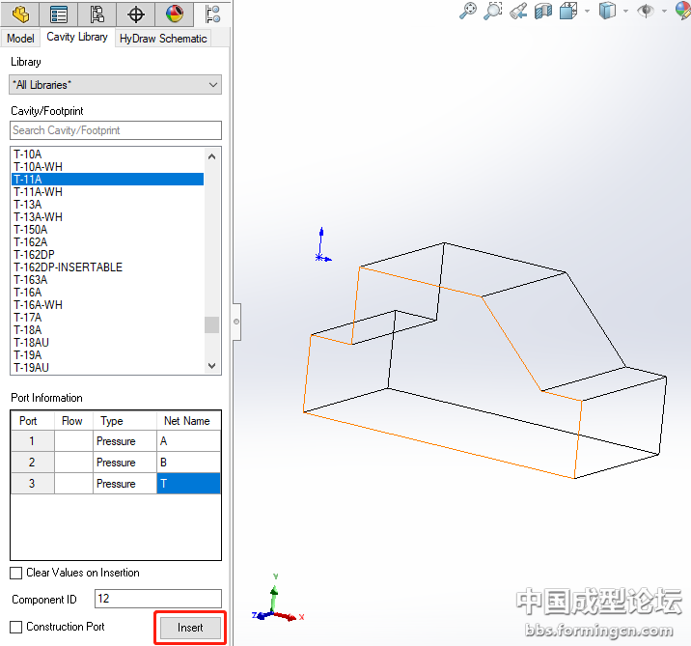Screen dimensions: 691x646
Task: Click the Search Cavity/Footprint field
Action: tap(116, 130)
